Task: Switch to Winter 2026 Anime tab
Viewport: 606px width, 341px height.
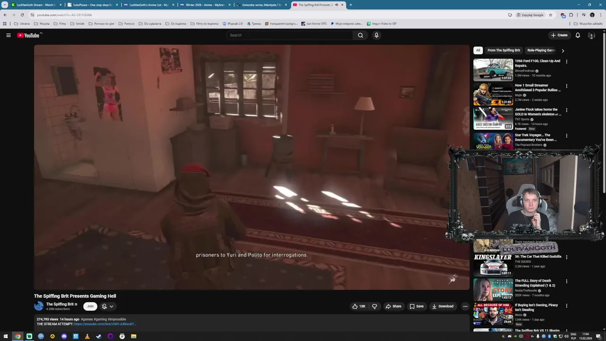Action: (205, 5)
